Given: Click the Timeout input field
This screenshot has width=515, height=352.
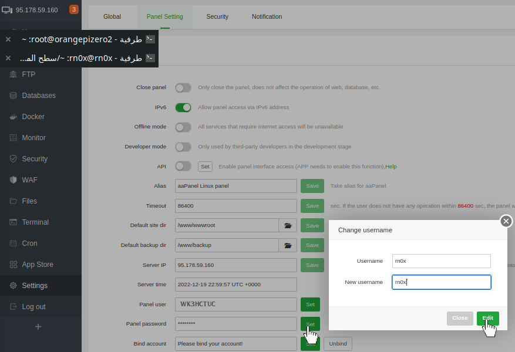Looking at the screenshot, I should (x=236, y=206).
